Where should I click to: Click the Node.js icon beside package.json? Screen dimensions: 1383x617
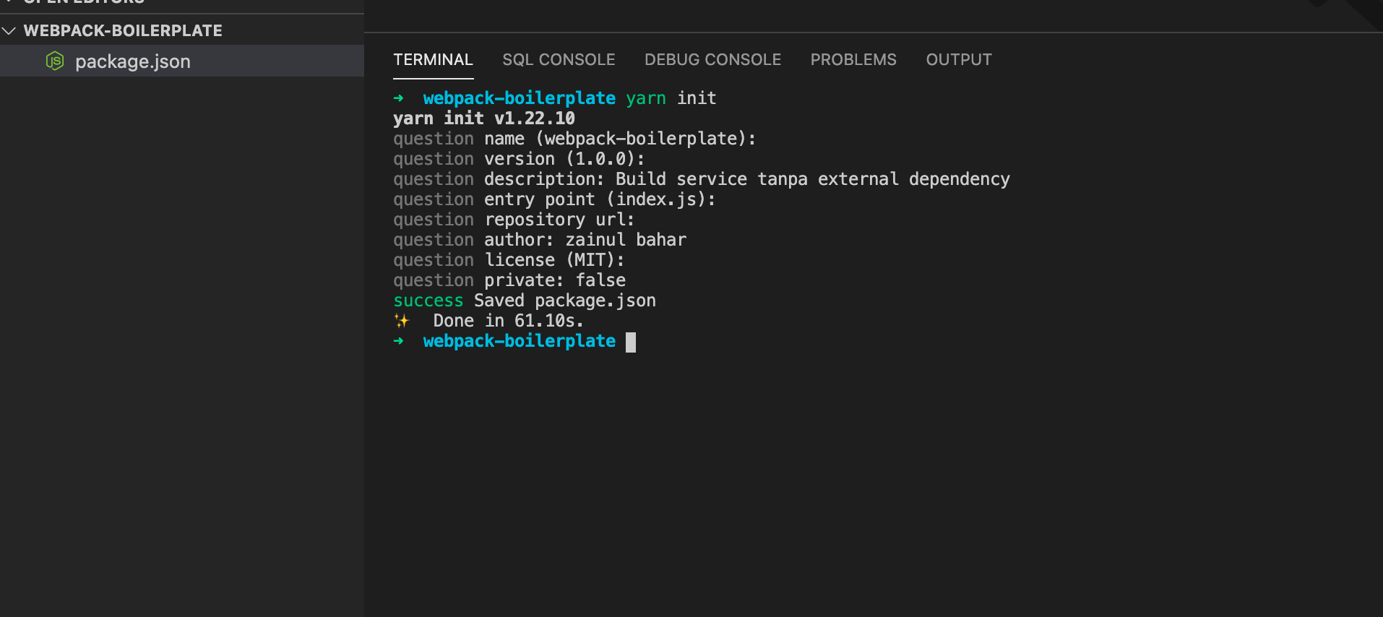(x=55, y=61)
